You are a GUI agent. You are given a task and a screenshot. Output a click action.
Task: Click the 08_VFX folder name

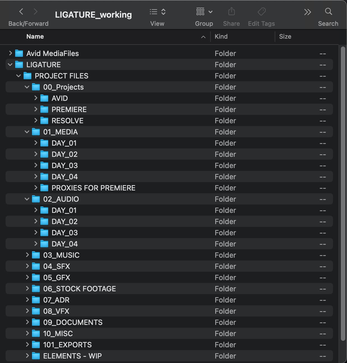point(56,311)
